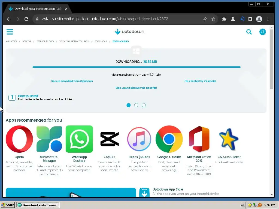
Task: Go to VISTA TRANSFORMATION PACK breadcrumb
Action: pyautogui.click(x=74, y=41)
